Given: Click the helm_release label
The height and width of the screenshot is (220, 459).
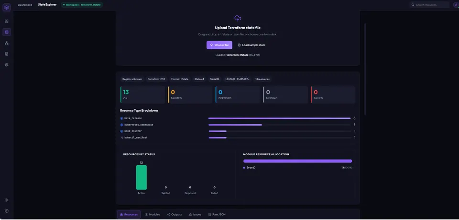Looking at the screenshot, I should (133, 118).
